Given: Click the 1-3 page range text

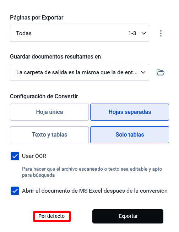Looking at the screenshot, I should pos(132,33).
